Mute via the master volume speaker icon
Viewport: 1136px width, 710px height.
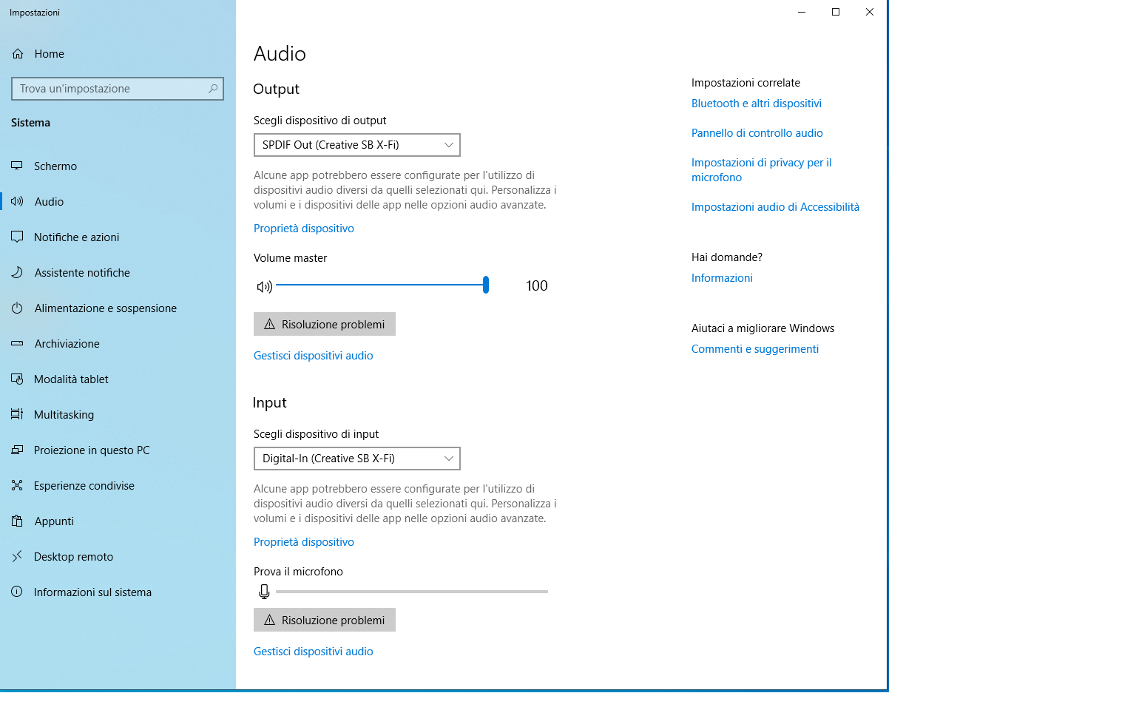pyautogui.click(x=264, y=286)
